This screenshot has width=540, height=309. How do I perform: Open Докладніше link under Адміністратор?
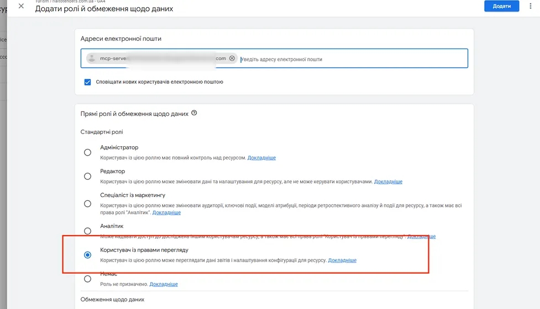tap(261, 158)
